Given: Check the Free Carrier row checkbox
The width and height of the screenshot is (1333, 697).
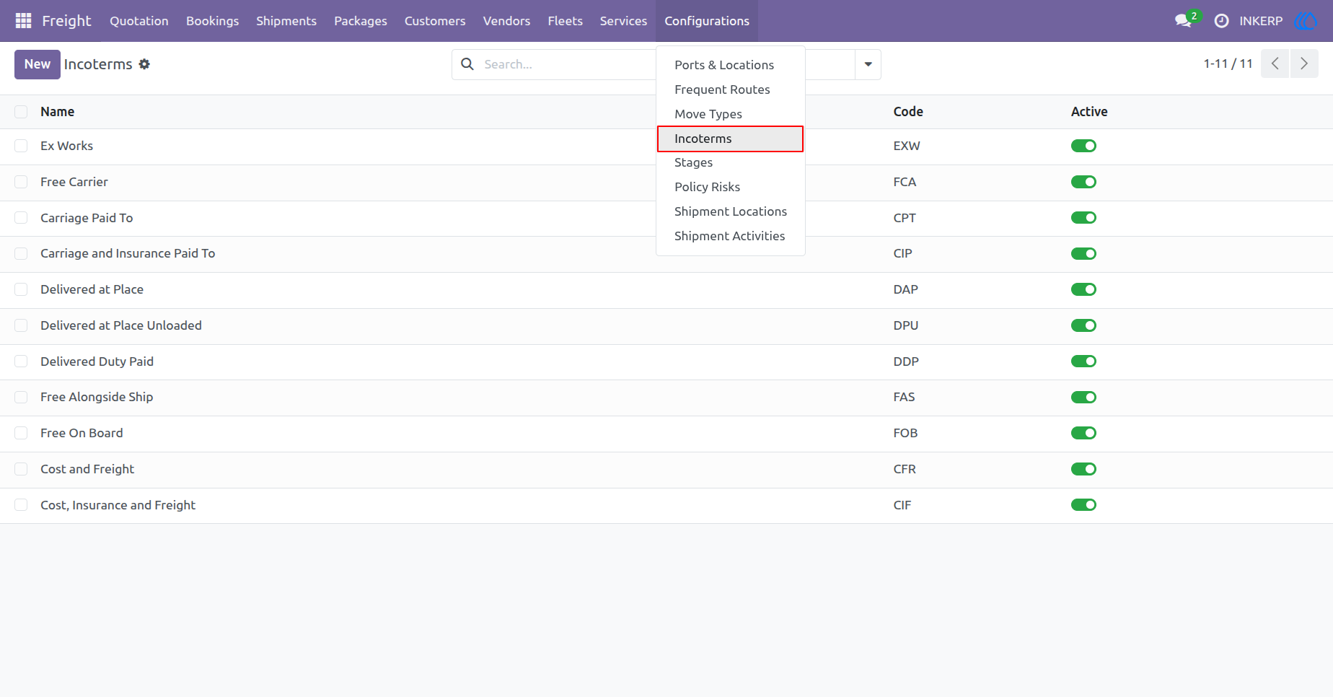Looking at the screenshot, I should [21, 182].
